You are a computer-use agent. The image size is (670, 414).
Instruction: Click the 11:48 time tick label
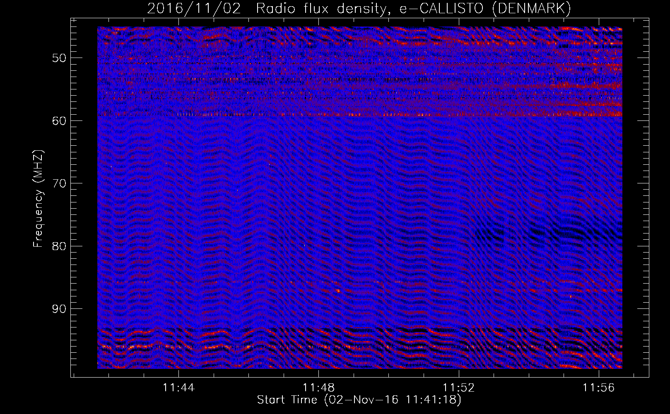click(319, 388)
